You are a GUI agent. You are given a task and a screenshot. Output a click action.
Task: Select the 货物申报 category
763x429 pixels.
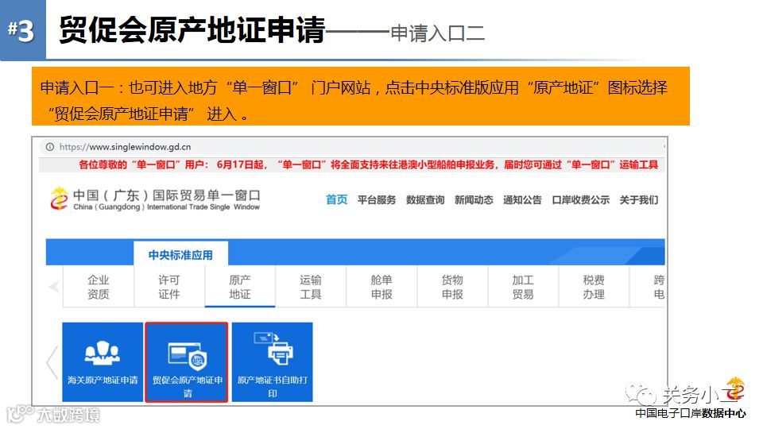[452, 287]
